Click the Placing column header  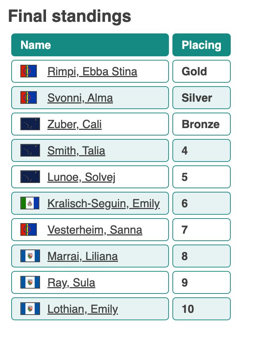point(201,45)
